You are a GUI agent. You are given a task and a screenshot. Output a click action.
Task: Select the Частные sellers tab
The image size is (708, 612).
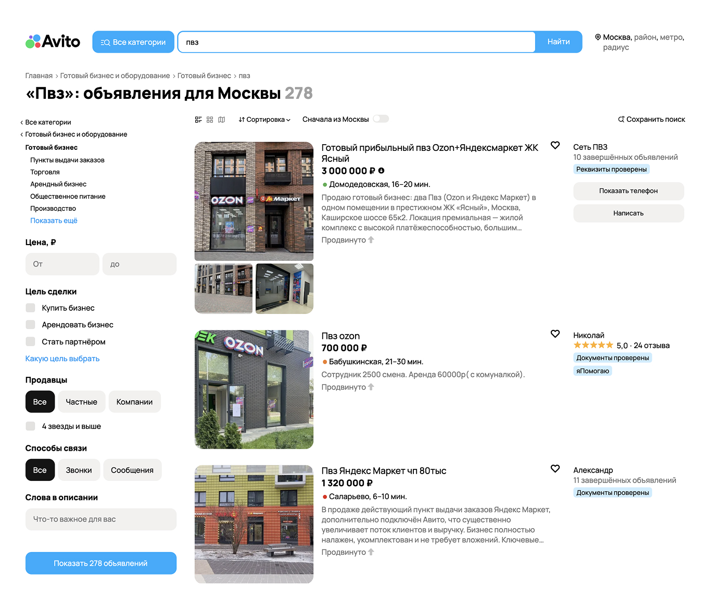(81, 401)
